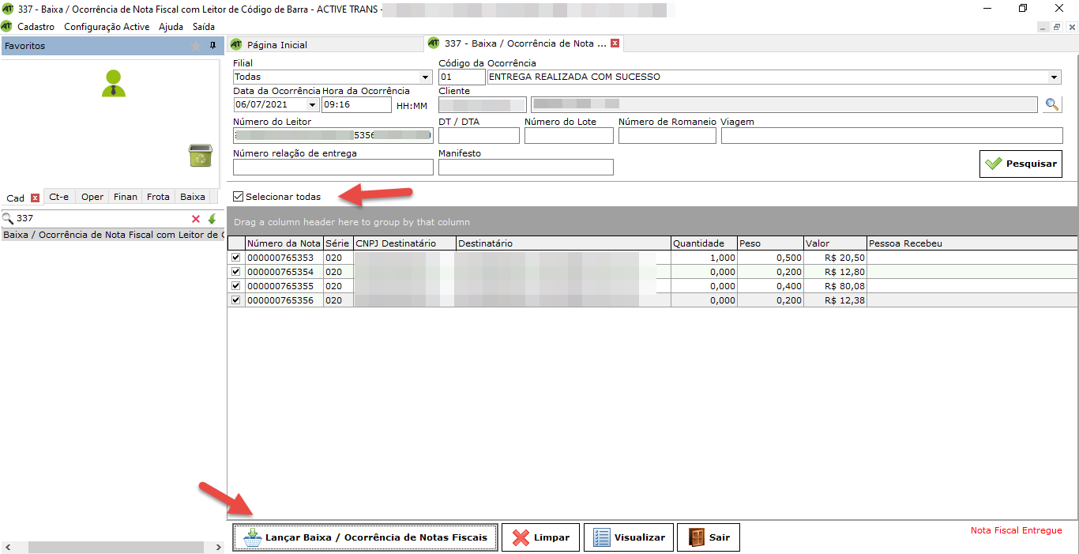1079x554 pixels.
Task: Open the Configuração Active menu
Action: tap(106, 27)
